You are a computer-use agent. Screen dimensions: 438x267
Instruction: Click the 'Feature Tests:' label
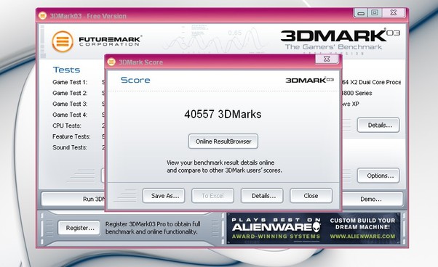71,136
